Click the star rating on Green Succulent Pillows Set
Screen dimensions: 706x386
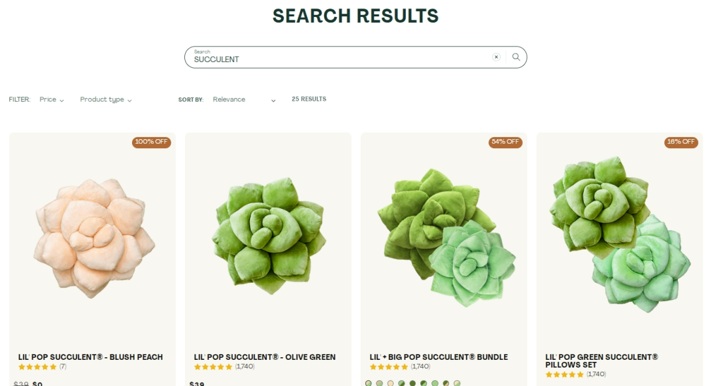[564, 375]
